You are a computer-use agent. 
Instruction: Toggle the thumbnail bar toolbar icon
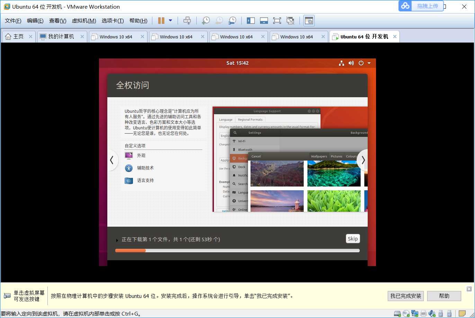tap(264, 21)
